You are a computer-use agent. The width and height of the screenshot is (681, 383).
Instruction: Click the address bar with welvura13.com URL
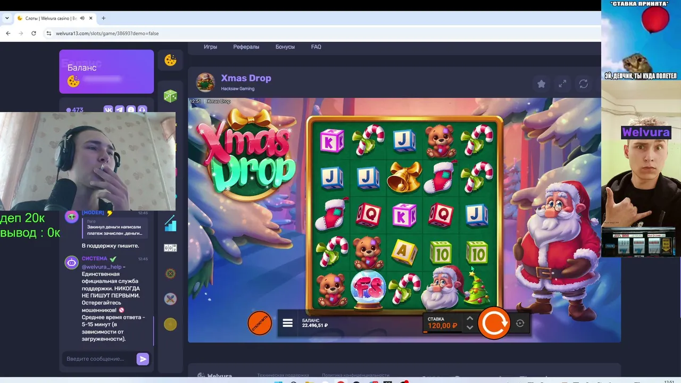107,33
